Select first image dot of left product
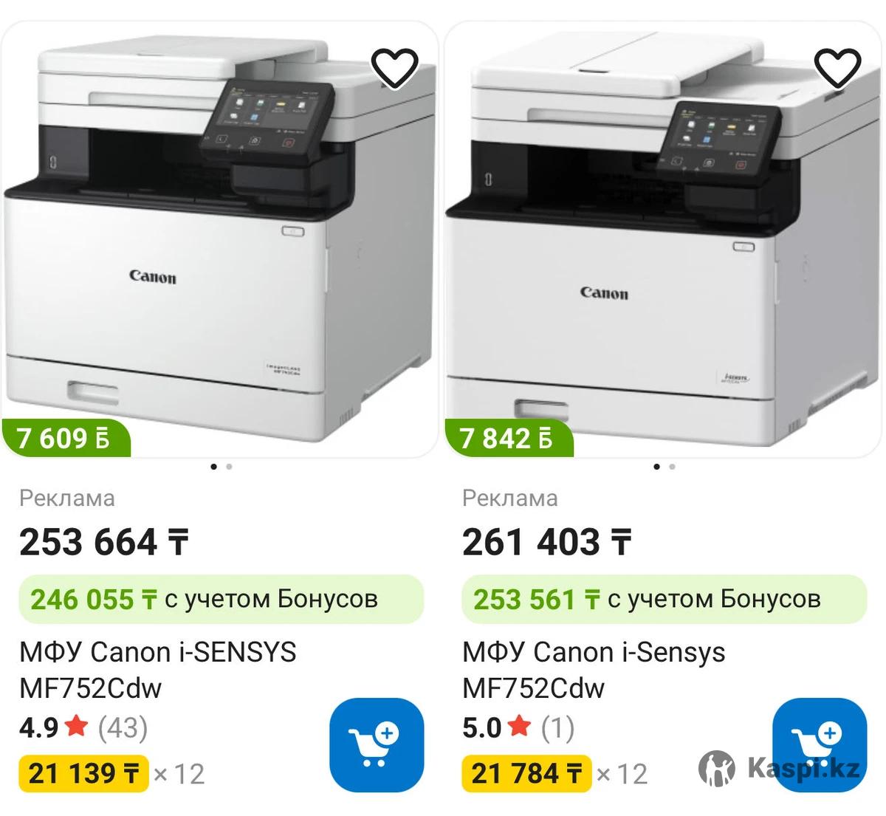Viewport: 886px width, 816px height. click(x=214, y=467)
